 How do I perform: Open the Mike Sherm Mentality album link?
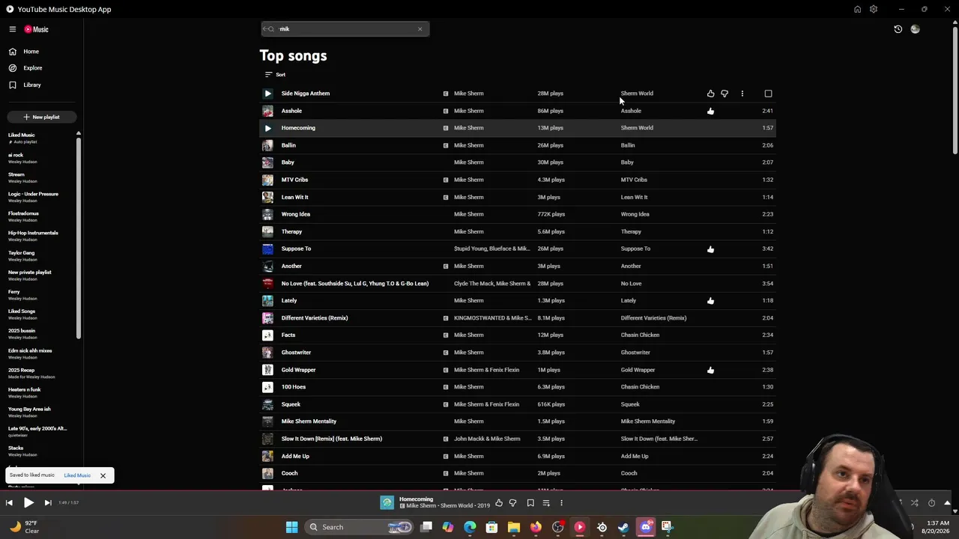pos(648,421)
